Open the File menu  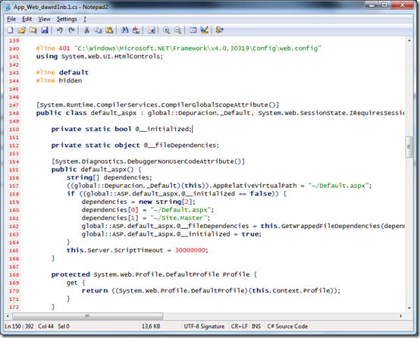[11, 19]
